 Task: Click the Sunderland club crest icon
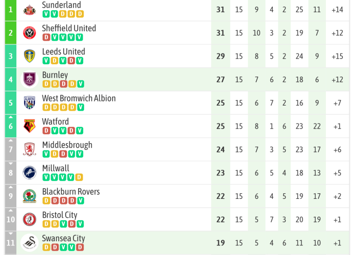pyautogui.click(x=30, y=10)
